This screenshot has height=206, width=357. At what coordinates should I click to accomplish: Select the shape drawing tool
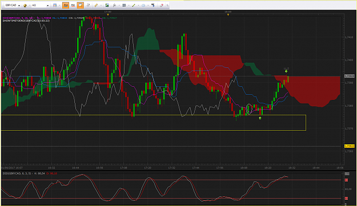[x=143, y=6]
